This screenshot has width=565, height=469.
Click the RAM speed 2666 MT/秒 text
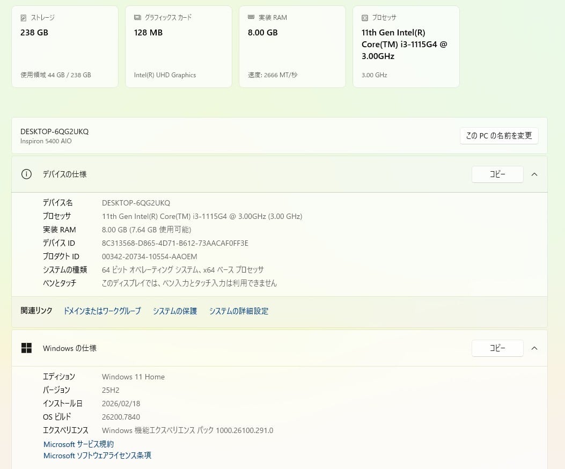(273, 75)
